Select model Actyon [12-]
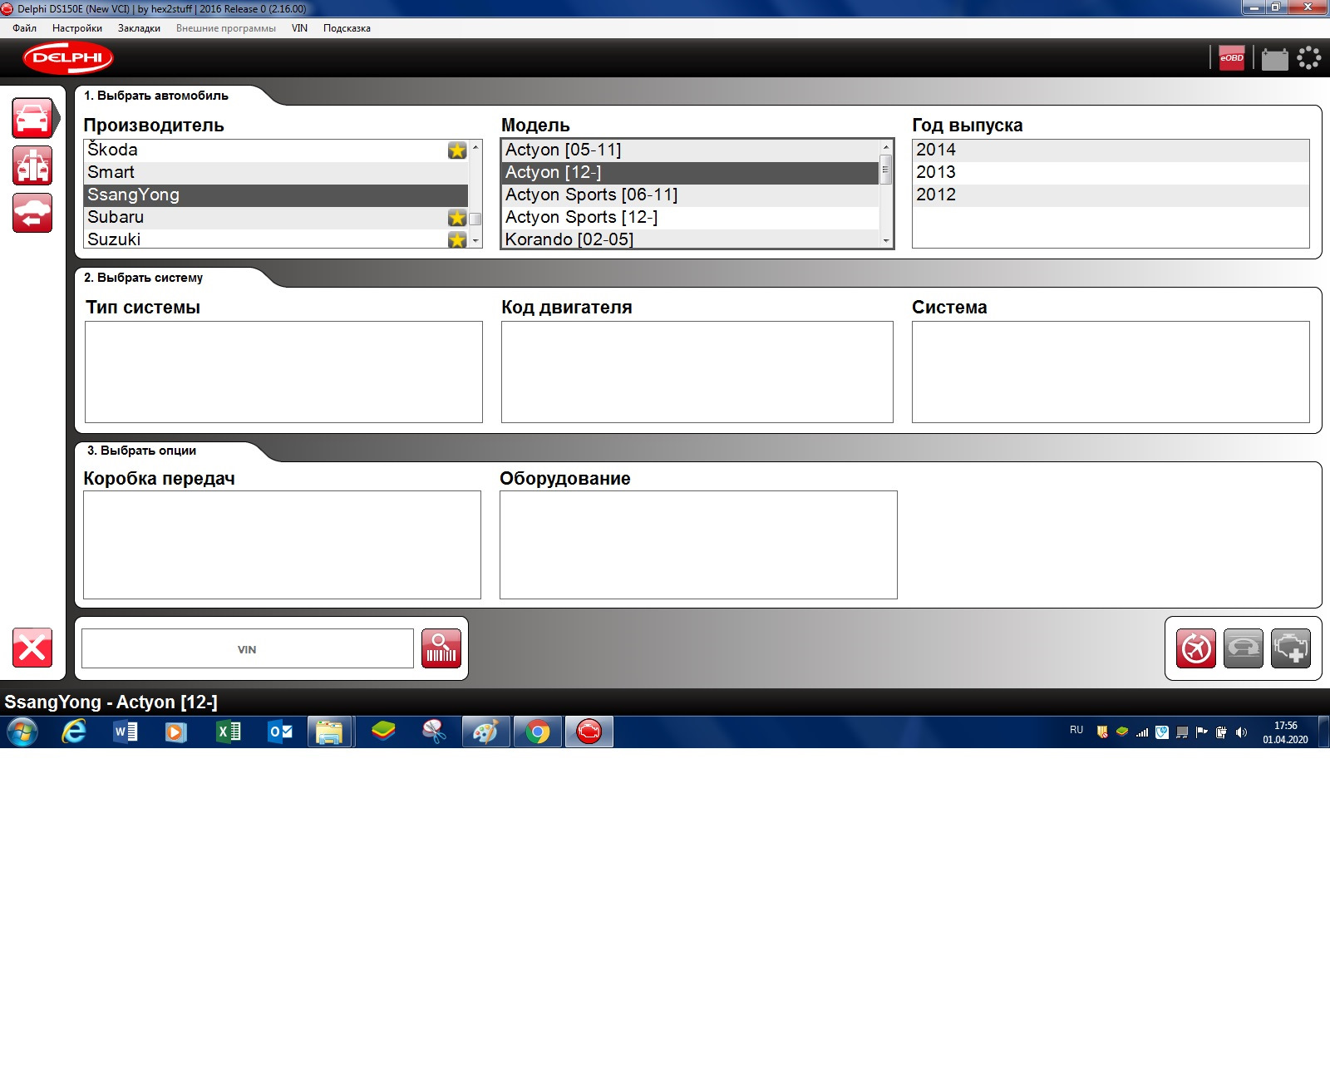 point(691,173)
